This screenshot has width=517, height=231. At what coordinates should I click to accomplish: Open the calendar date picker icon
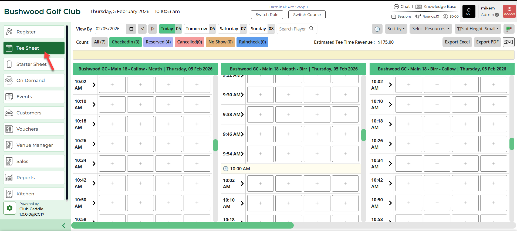(x=131, y=29)
